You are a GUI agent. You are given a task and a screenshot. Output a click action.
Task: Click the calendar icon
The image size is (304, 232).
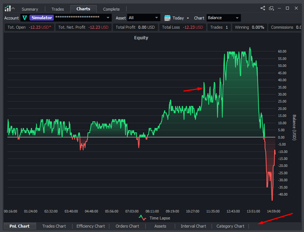[x=167, y=18]
